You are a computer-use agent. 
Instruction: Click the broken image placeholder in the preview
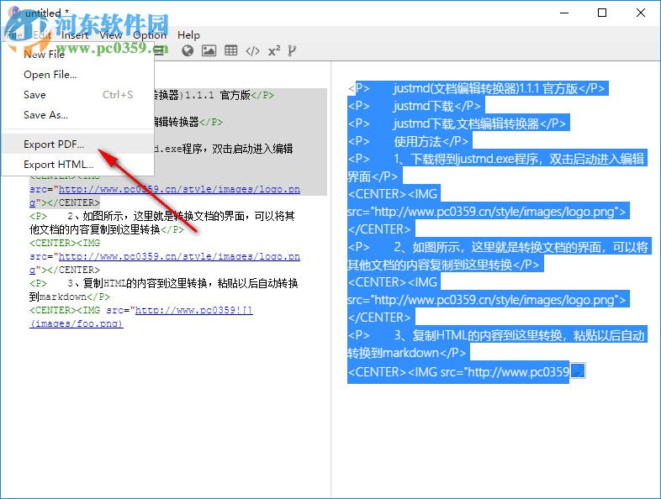(x=578, y=370)
